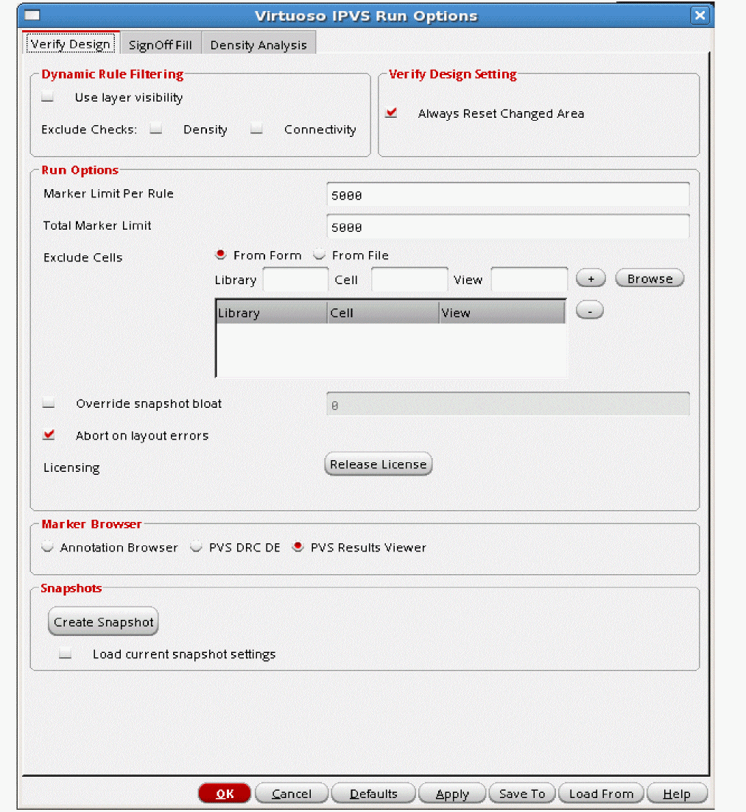Screen dimensions: 746x812
Task: Click the Total Marker Limit field
Action: [x=507, y=227]
